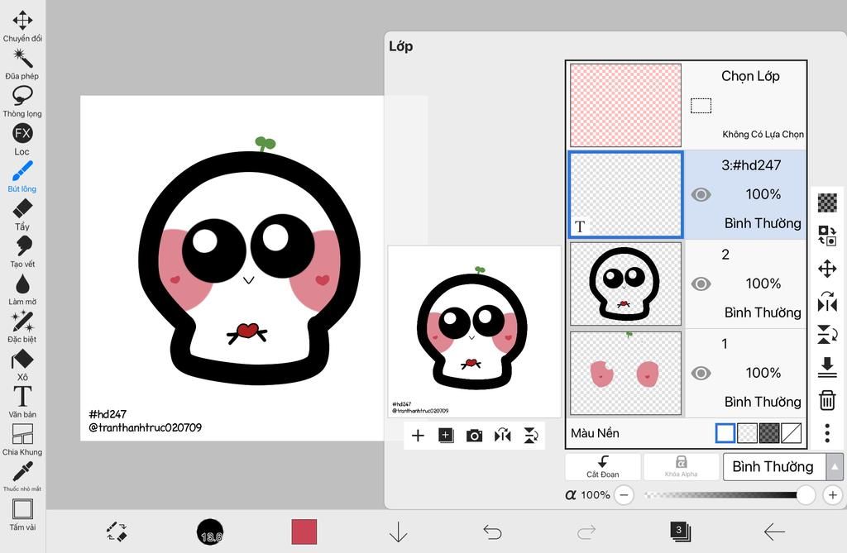Click the 100% opacity of layer 1
Viewport: 847px width, 553px height.
[763, 373]
